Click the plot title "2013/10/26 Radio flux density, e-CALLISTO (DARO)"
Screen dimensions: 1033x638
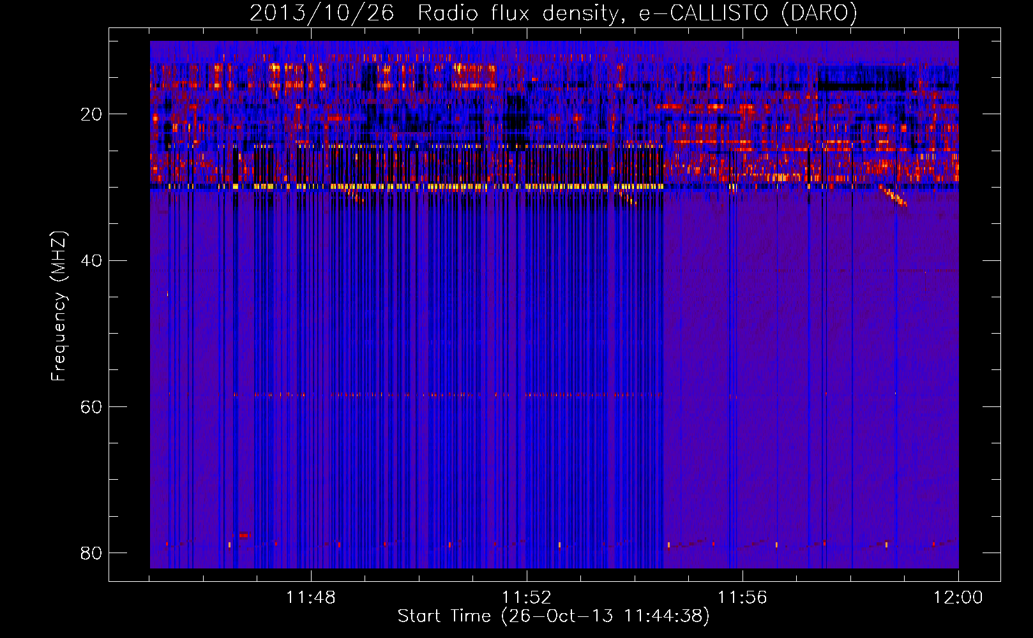[553, 13]
